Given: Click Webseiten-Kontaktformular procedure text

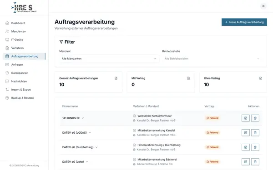Looking at the screenshot, I should click(155, 116).
